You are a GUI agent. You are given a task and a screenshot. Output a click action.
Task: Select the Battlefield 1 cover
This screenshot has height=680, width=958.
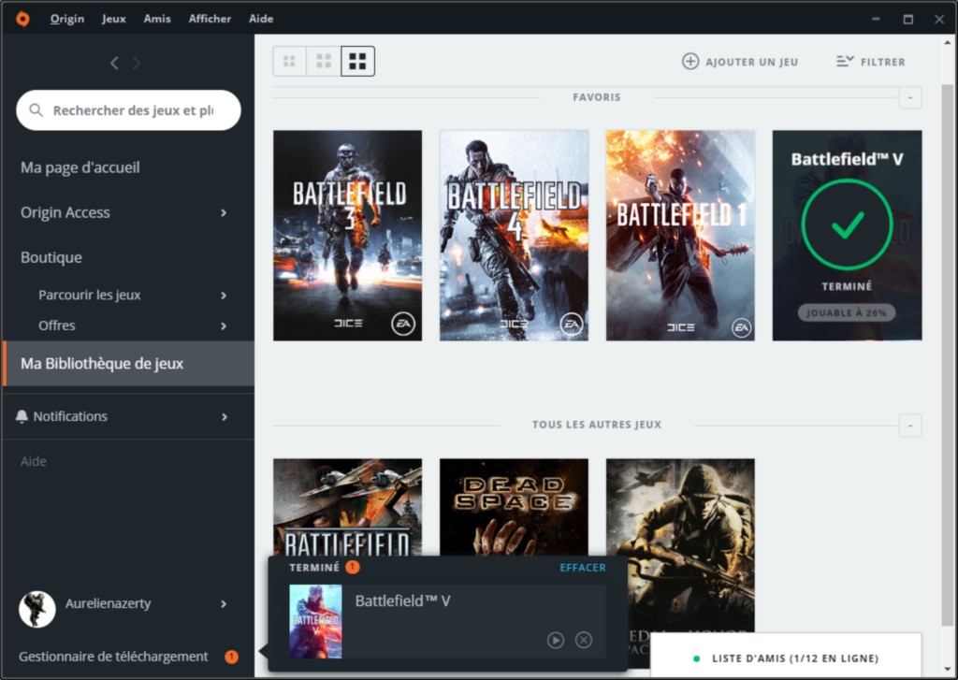pos(680,235)
